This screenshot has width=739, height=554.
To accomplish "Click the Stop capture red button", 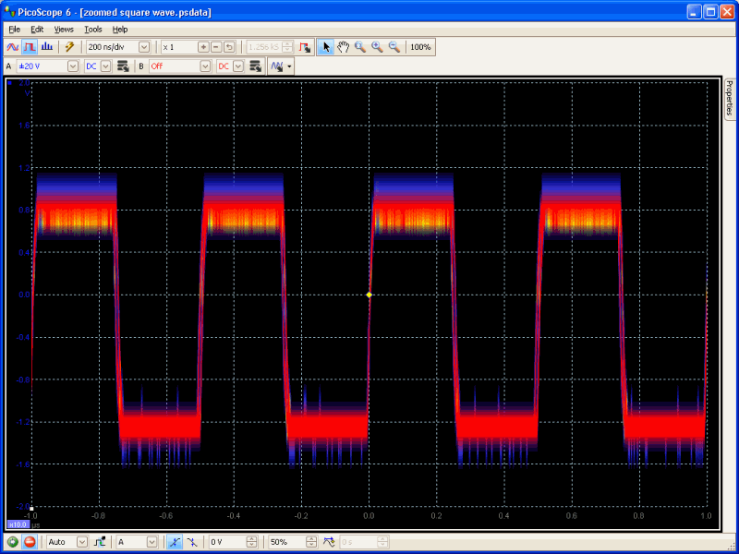I will coord(29,542).
